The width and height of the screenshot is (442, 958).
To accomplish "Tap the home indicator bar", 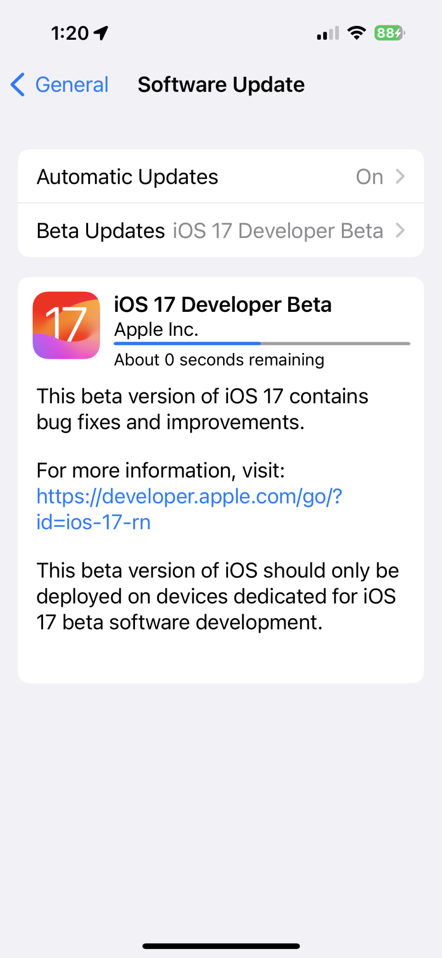I will (221, 946).
